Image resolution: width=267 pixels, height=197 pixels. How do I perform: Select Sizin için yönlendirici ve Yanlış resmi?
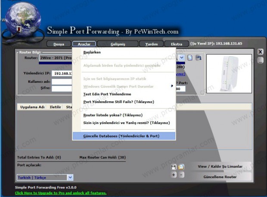[x=124, y=123]
